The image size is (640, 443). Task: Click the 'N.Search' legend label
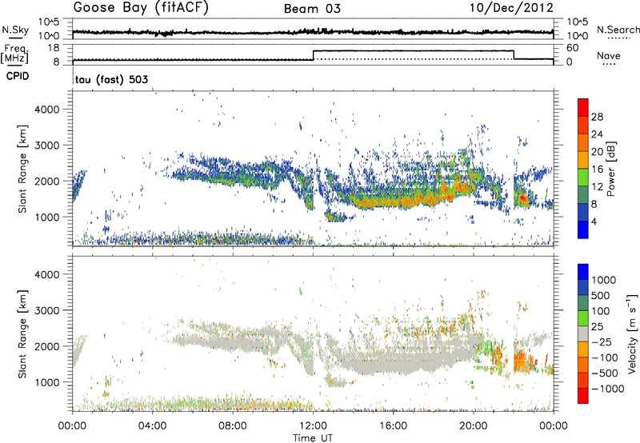point(618,30)
